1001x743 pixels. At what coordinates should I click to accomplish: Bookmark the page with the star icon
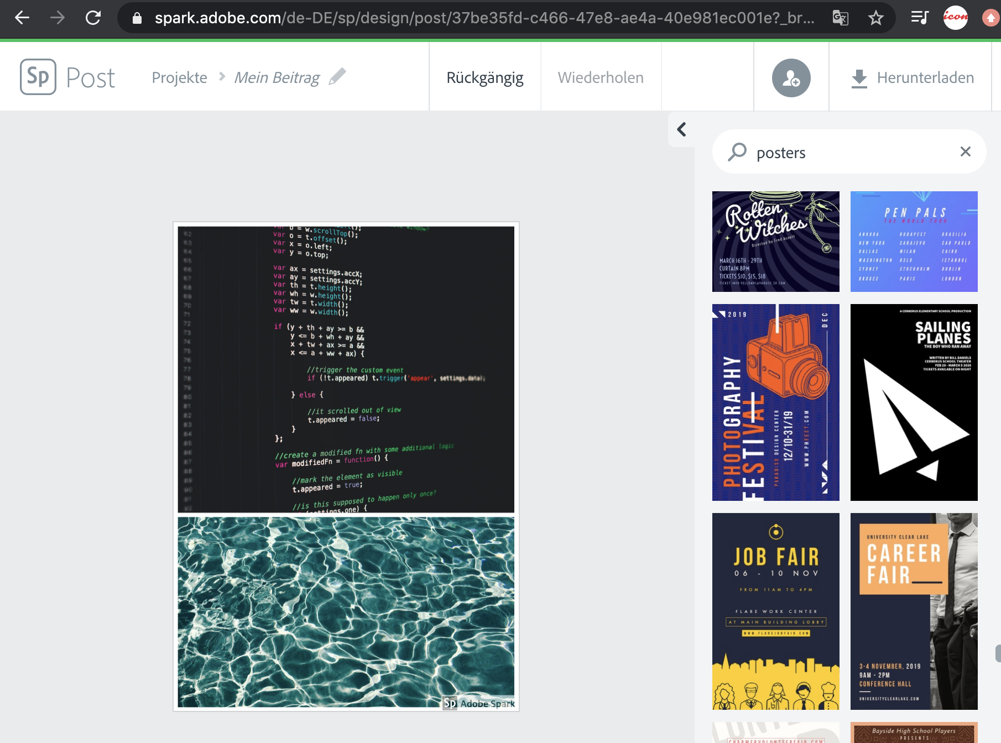click(875, 18)
